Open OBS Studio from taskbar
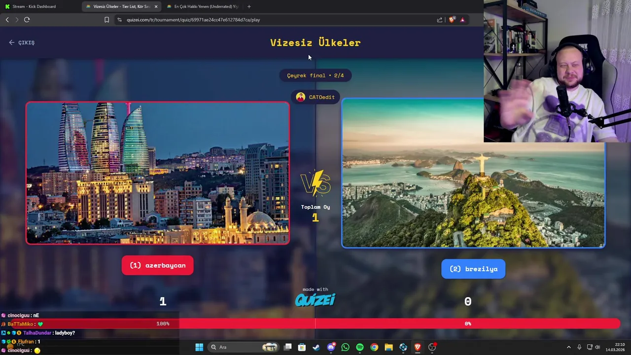631x355 pixels. [x=432, y=347]
